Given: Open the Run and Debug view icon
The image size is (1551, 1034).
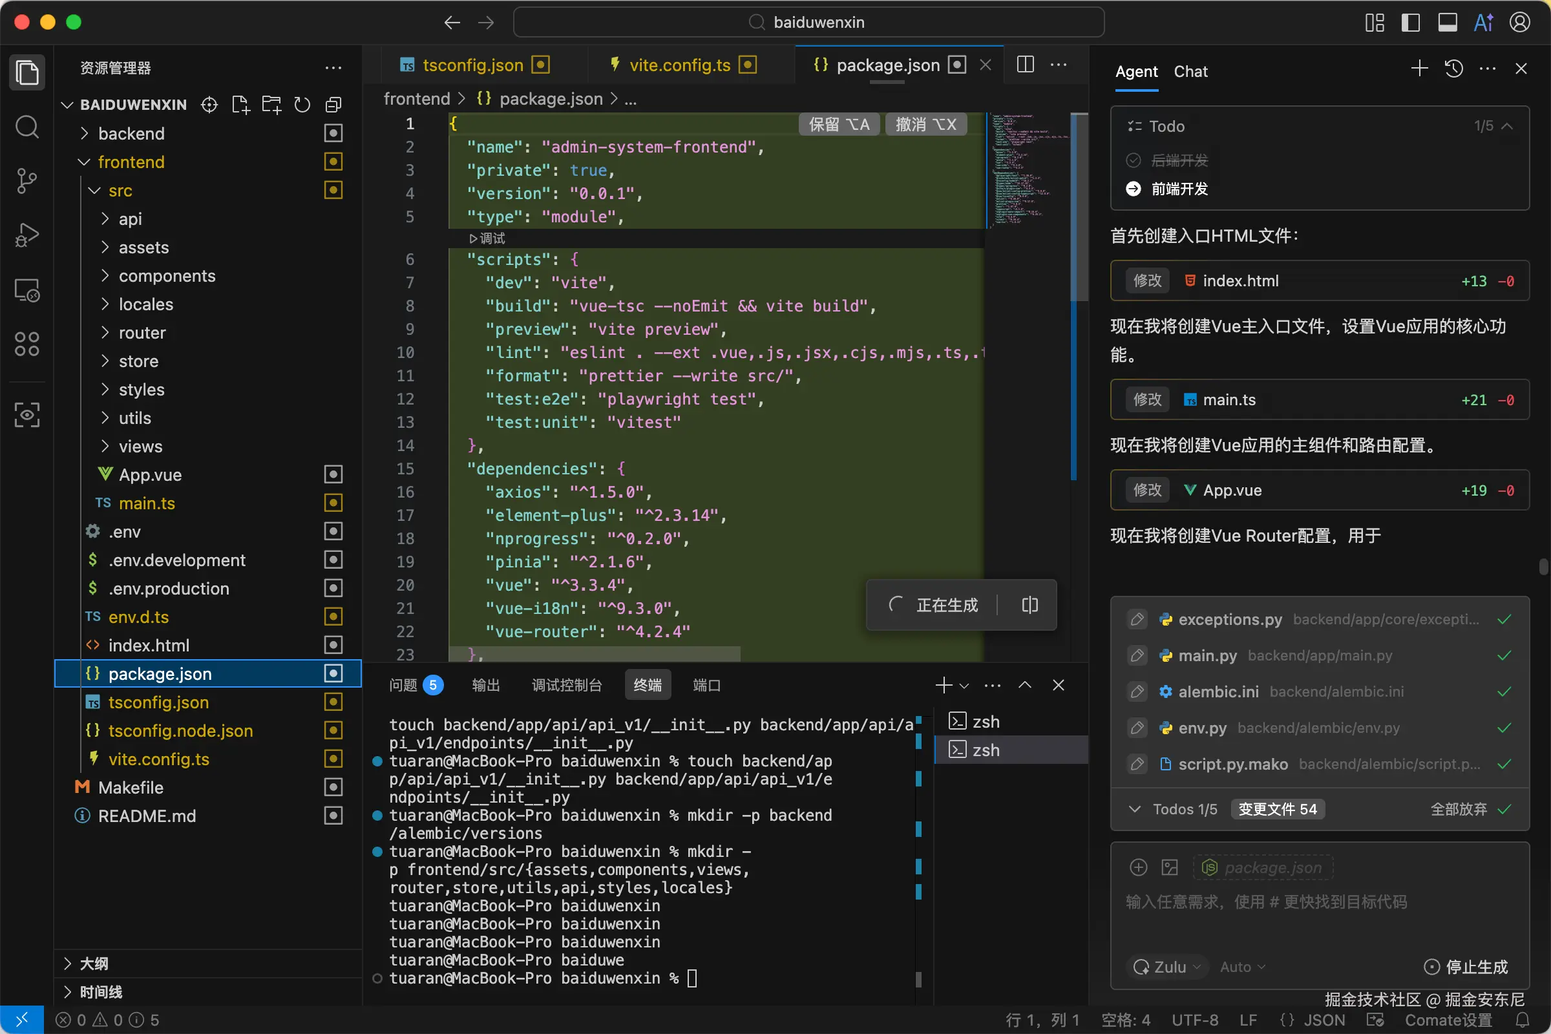Looking at the screenshot, I should pyautogui.click(x=26, y=235).
